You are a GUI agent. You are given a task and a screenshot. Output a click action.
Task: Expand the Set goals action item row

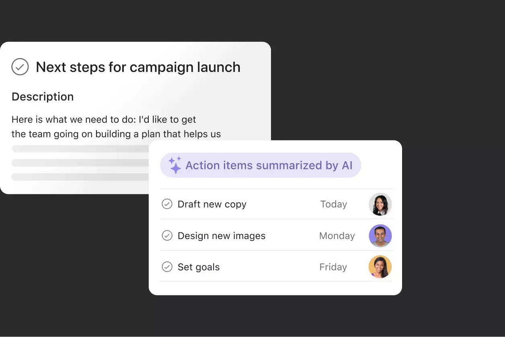[x=199, y=267]
